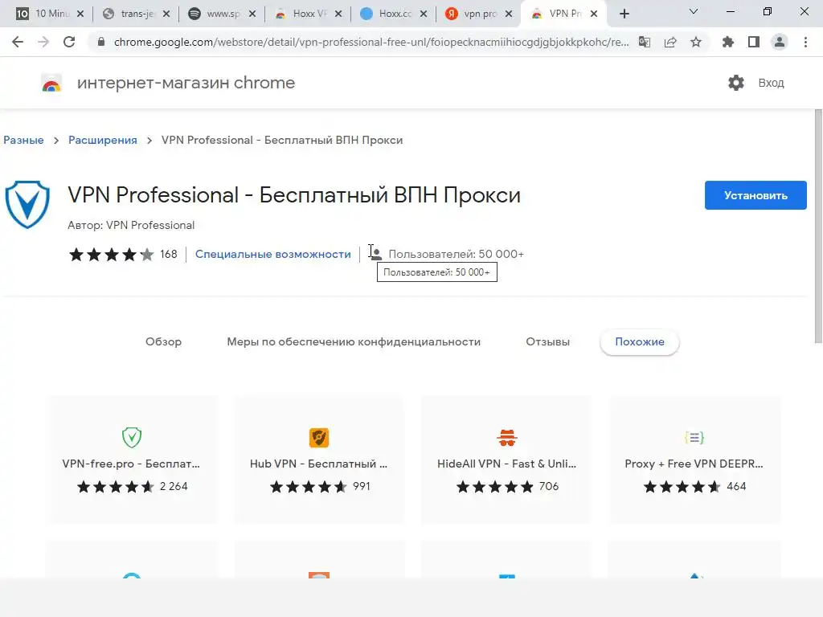823x617 pixels.
Task: Open the VPN-free.pro extension title
Action: [131, 464]
